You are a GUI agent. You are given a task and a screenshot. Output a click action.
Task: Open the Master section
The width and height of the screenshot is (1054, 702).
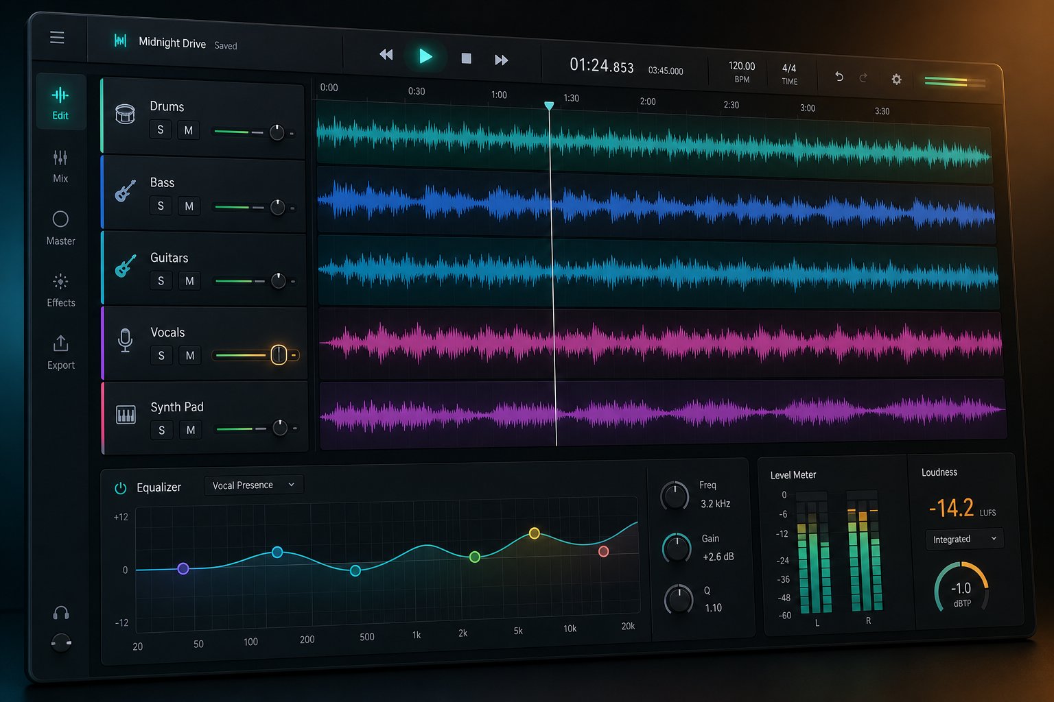60,228
